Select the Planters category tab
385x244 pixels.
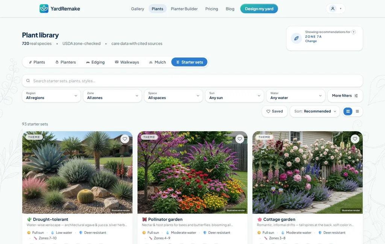(x=65, y=62)
